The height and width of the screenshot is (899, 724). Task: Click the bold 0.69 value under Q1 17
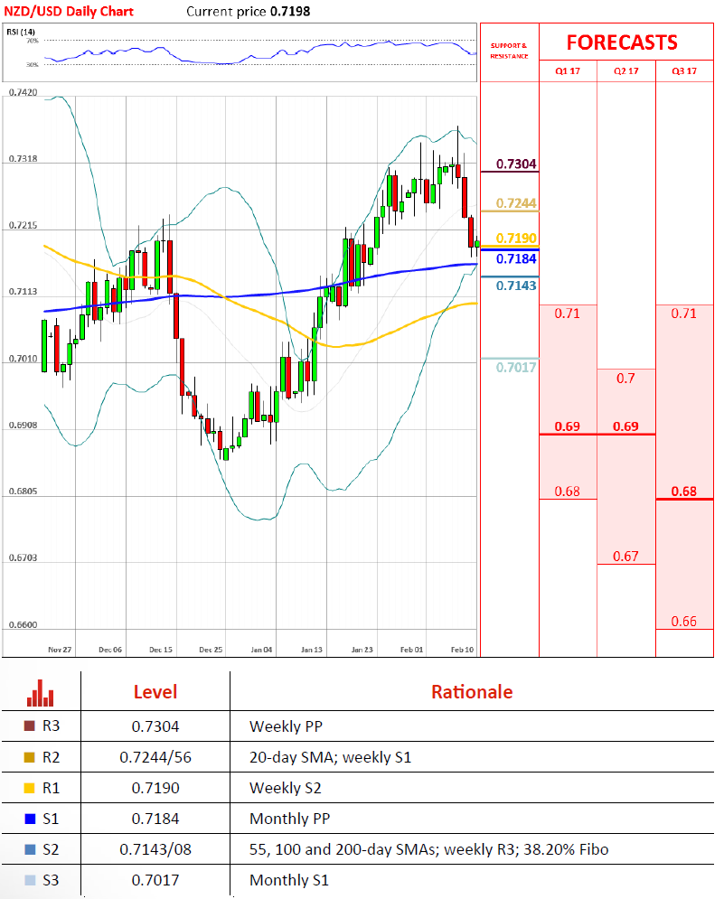pyautogui.click(x=568, y=426)
